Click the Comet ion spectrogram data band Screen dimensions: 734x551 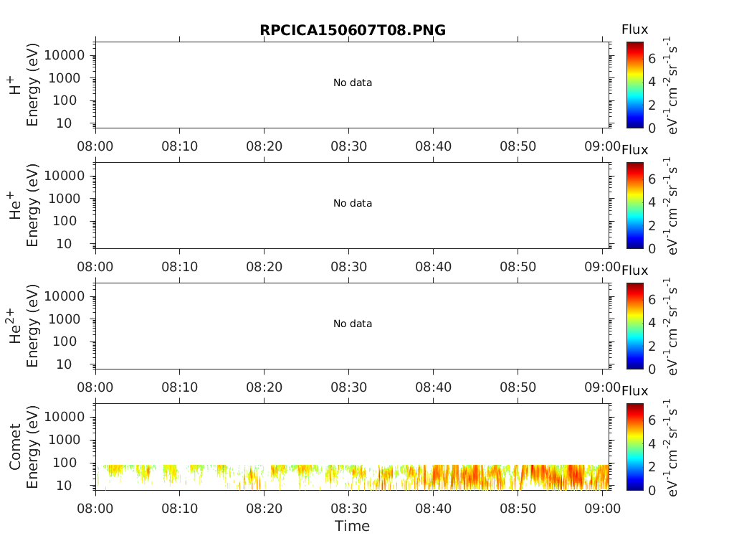click(x=353, y=477)
